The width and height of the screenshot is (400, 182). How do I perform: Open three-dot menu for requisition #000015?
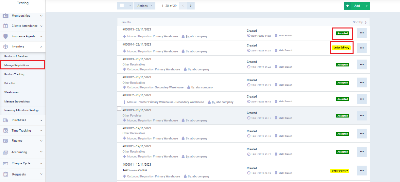coord(361,33)
